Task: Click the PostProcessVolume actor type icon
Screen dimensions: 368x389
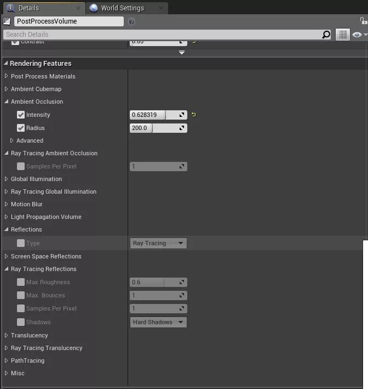Action: point(7,21)
